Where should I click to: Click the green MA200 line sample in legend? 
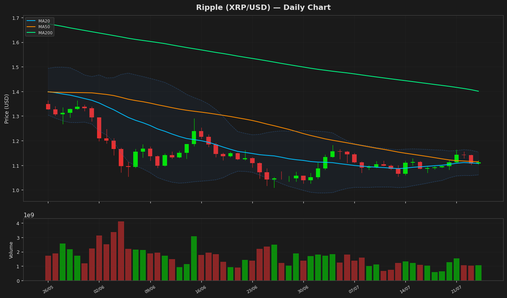[x=32, y=33]
